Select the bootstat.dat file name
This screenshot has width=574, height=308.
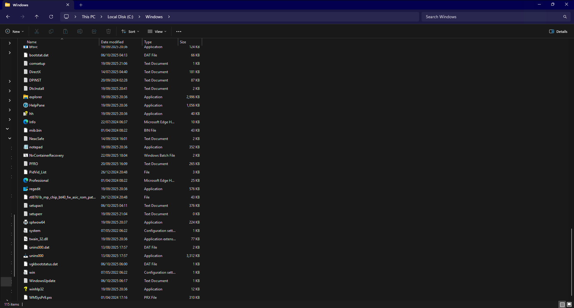pyautogui.click(x=39, y=55)
